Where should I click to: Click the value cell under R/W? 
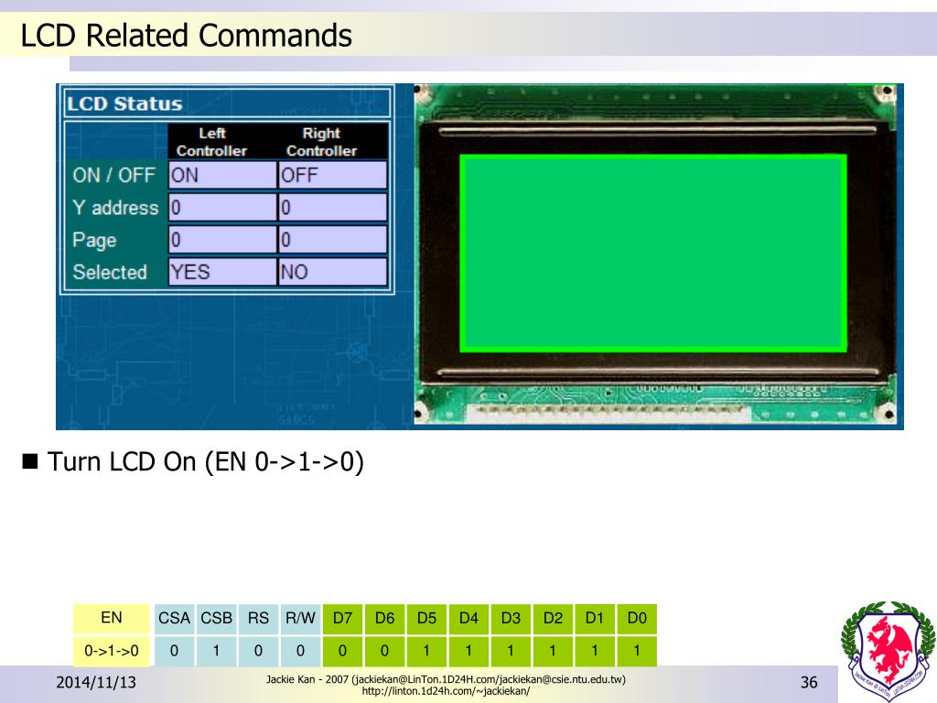(x=300, y=651)
